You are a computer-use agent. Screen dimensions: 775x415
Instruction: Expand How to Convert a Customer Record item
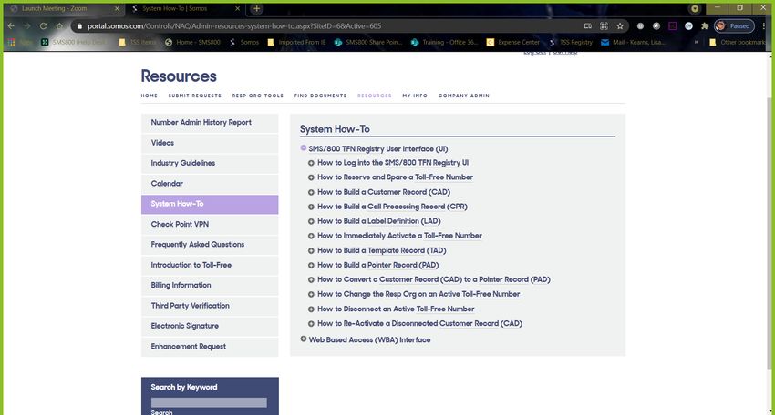(311, 279)
